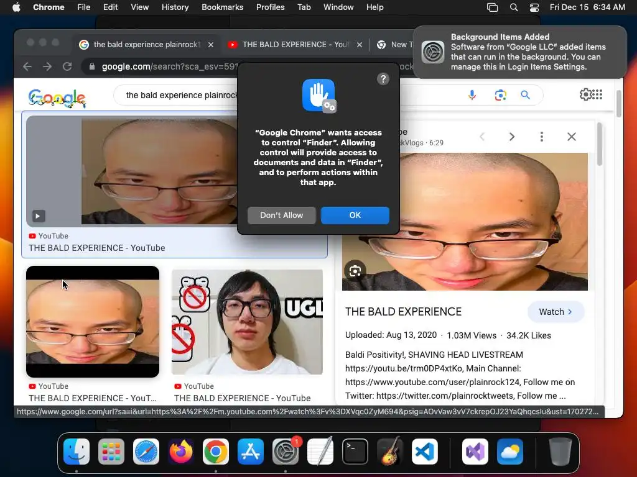637x477 pixels.
Task: Launch Safari from the Dock
Action: click(146, 452)
